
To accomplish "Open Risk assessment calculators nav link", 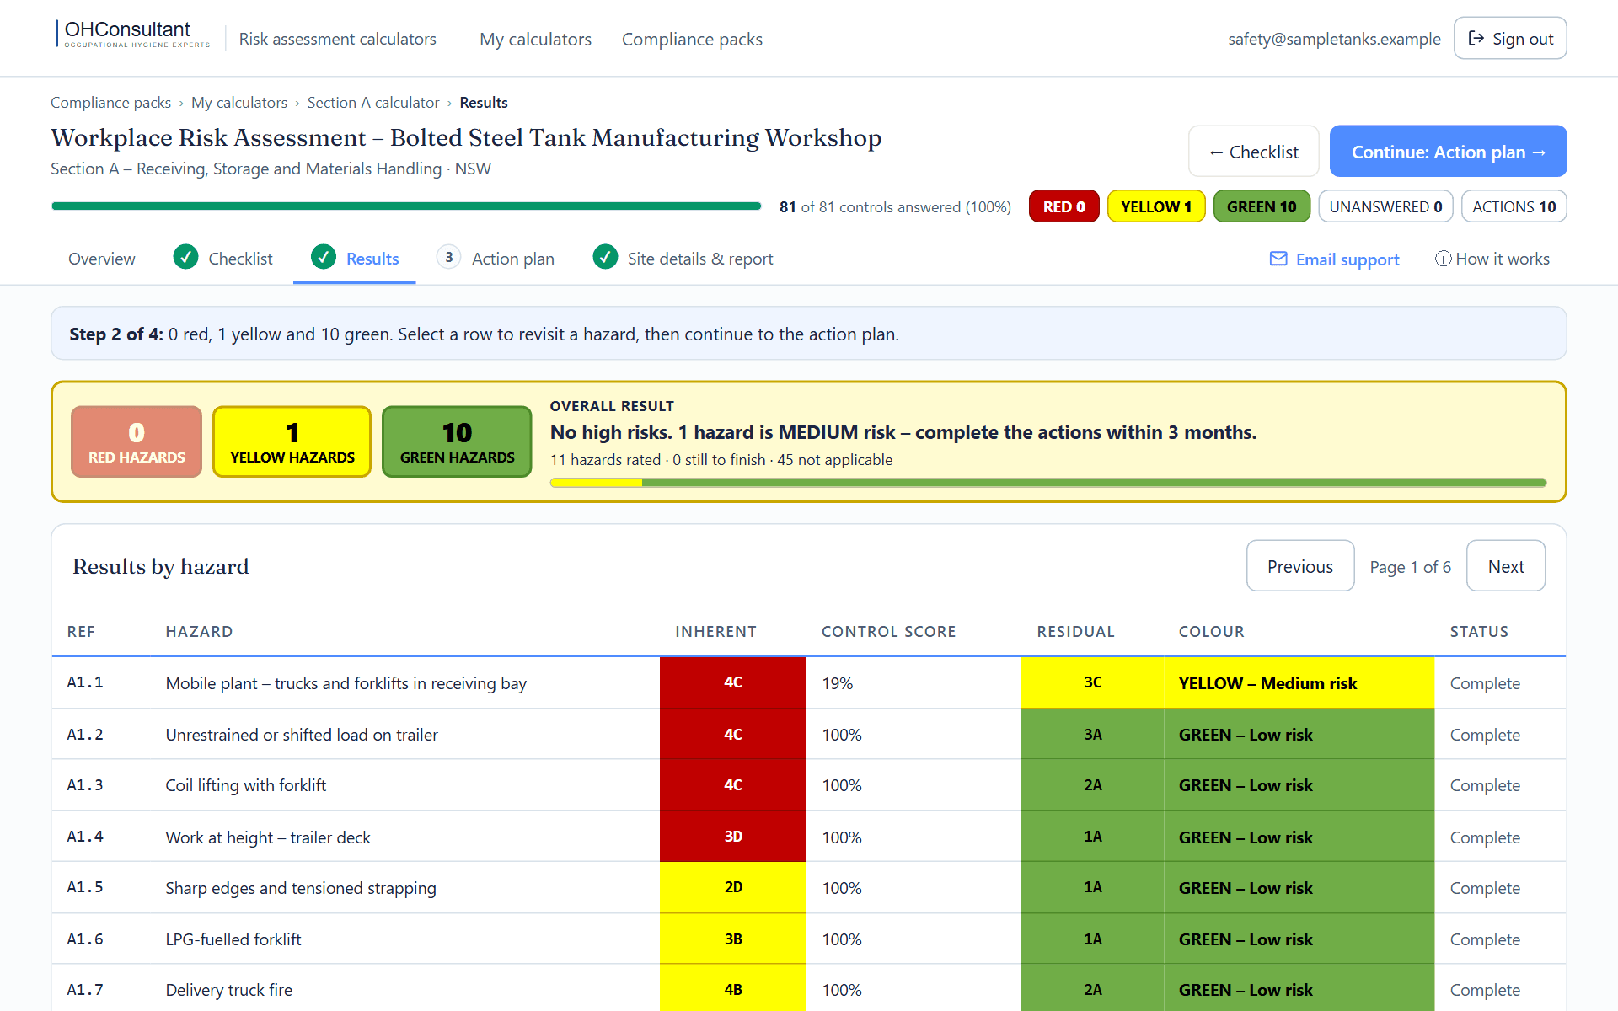I will (338, 39).
